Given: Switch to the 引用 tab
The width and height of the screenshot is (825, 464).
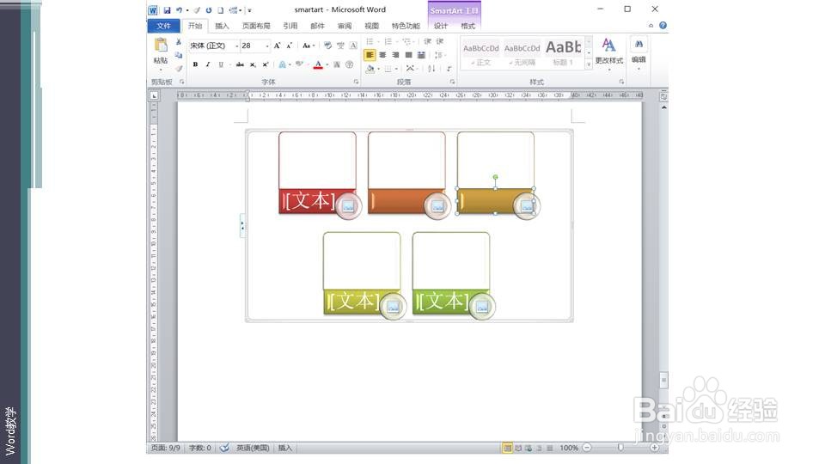Looking at the screenshot, I should (290, 26).
